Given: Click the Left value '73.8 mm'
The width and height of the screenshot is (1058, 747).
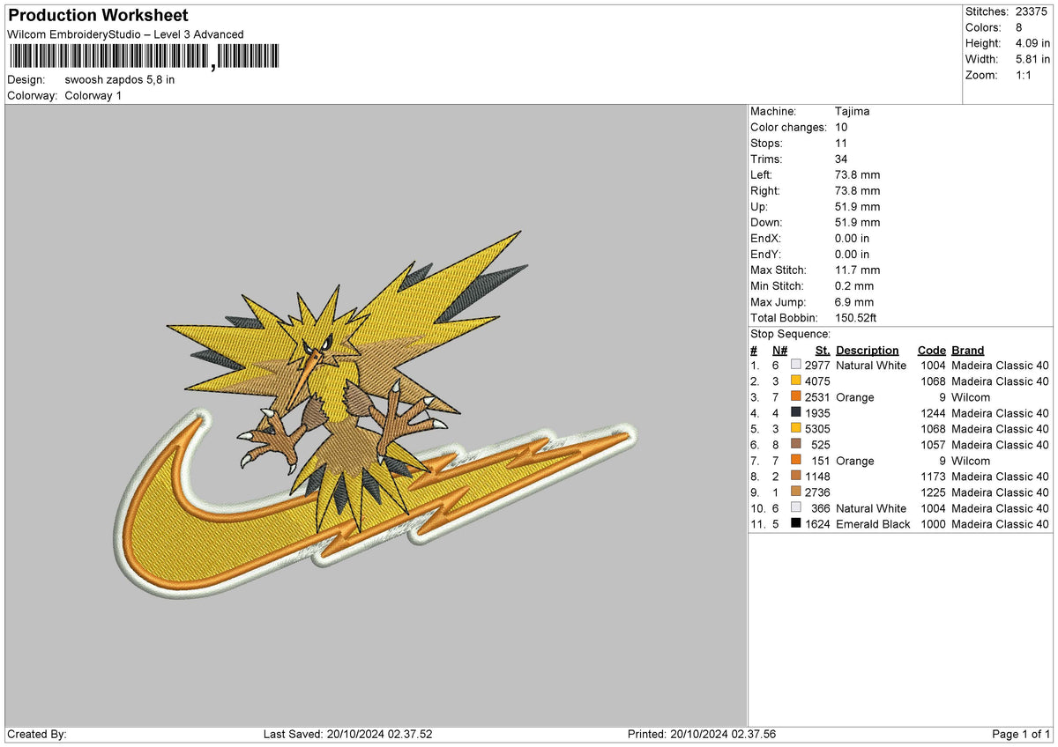Looking at the screenshot, I should pyautogui.click(x=857, y=174).
